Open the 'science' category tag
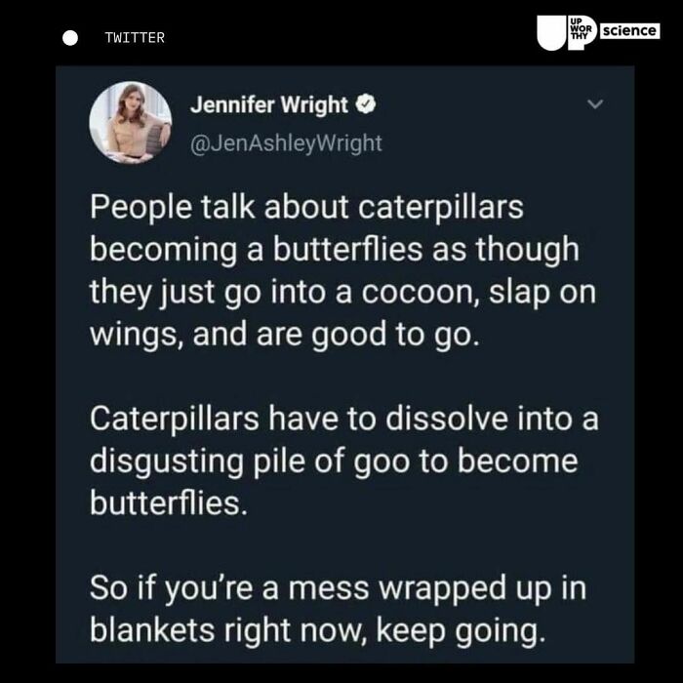Image resolution: width=683 pixels, height=683 pixels. (630, 31)
